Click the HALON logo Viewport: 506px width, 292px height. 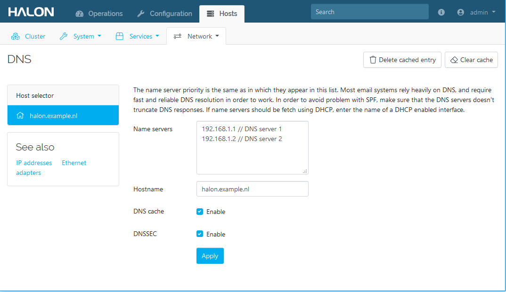tap(31, 12)
